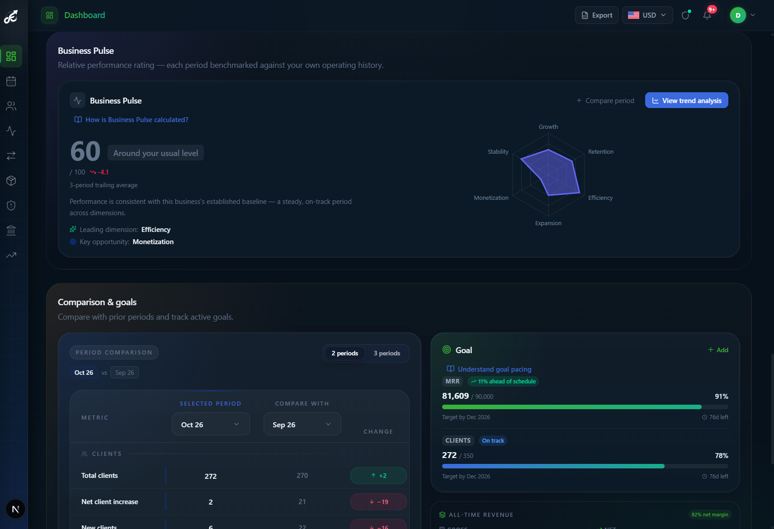Open the pulse activity sidebar icon
Image resolution: width=774 pixels, height=529 pixels.
[11, 131]
